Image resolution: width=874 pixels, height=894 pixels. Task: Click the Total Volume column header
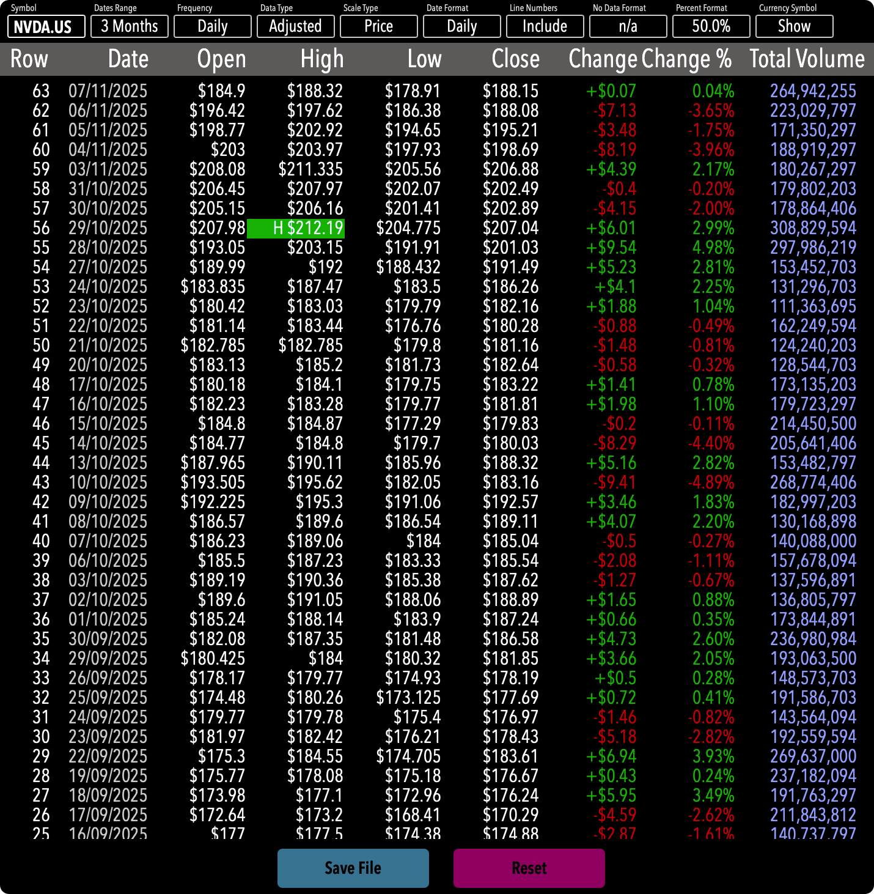point(807,59)
